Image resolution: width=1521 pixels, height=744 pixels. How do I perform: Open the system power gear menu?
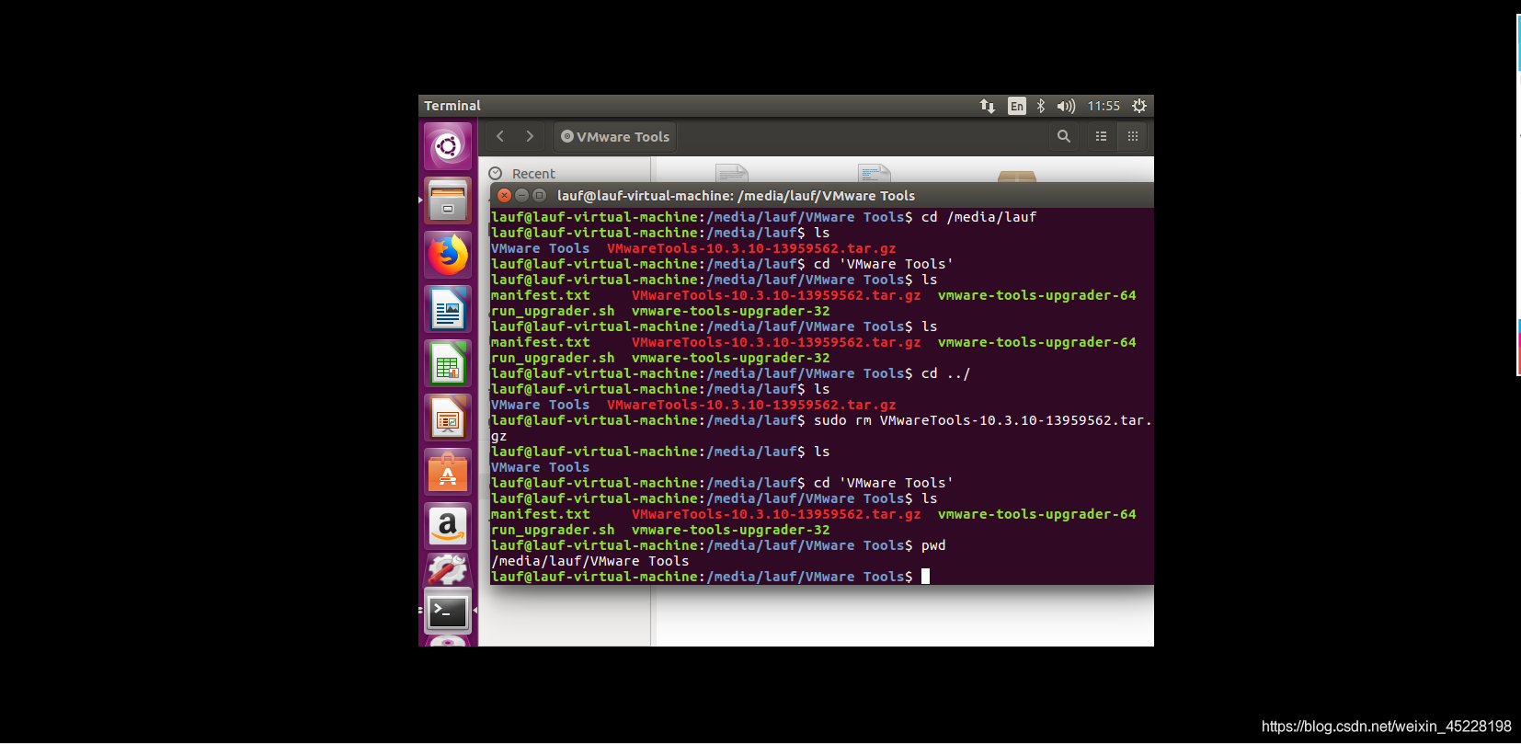coord(1139,106)
